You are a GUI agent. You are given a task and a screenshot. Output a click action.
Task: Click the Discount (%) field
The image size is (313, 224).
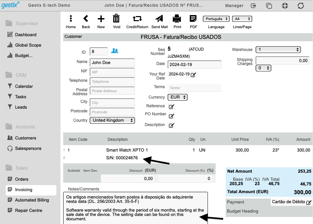click(x=185, y=178)
